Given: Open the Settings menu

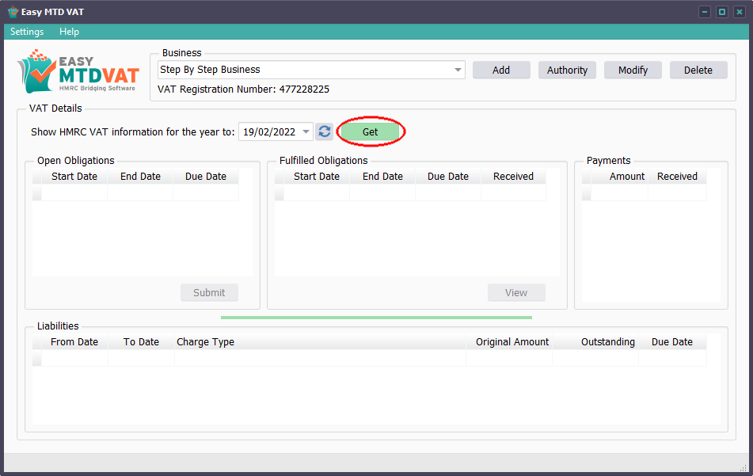Looking at the screenshot, I should (x=27, y=32).
